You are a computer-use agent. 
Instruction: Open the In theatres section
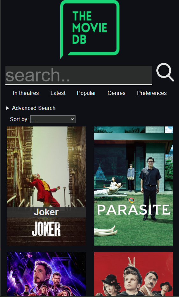(x=26, y=93)
